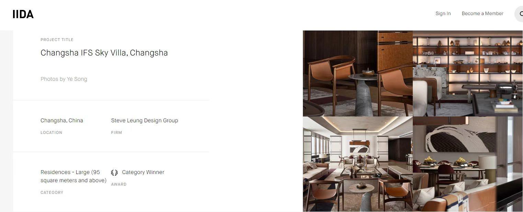
Task: Open the illuminated shelving photo thumbnail
Action: coord(468,73)
